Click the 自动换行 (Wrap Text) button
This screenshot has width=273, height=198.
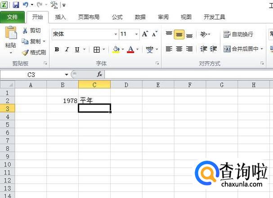tap(238, 34)
